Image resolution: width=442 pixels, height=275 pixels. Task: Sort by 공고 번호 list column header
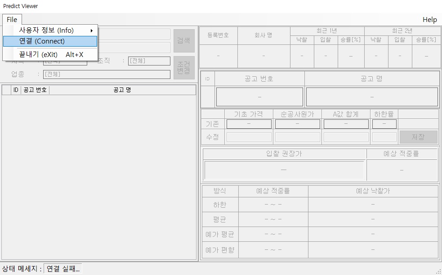click(35, 90)
